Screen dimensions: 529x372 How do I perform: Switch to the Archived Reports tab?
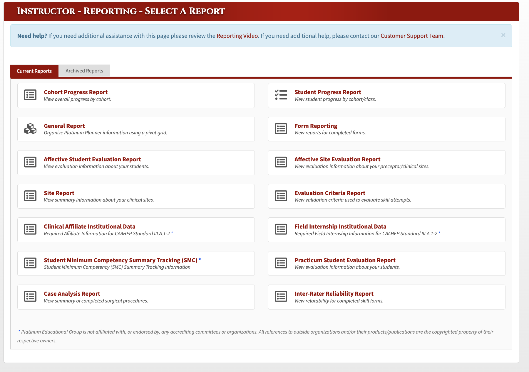84,71
